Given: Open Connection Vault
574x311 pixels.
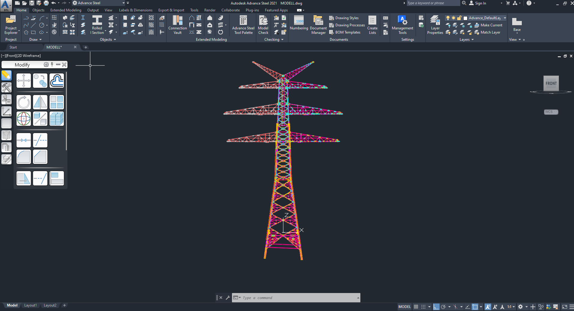Looking at the screenshot, I should [x=178, y=25].
